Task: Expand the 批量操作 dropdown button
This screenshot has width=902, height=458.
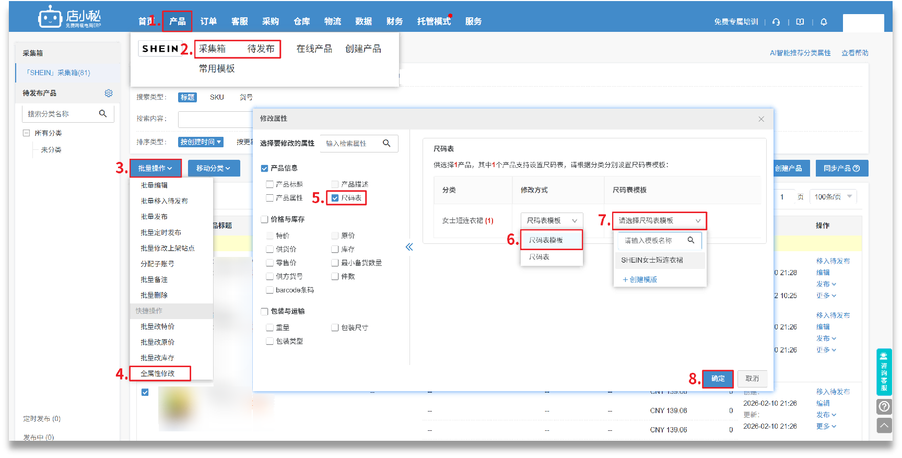Action: (x=155, y=168)
